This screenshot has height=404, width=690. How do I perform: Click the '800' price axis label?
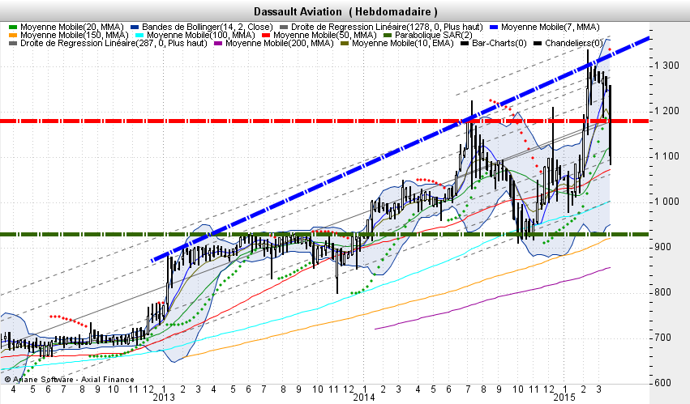(x=662, y=292)
